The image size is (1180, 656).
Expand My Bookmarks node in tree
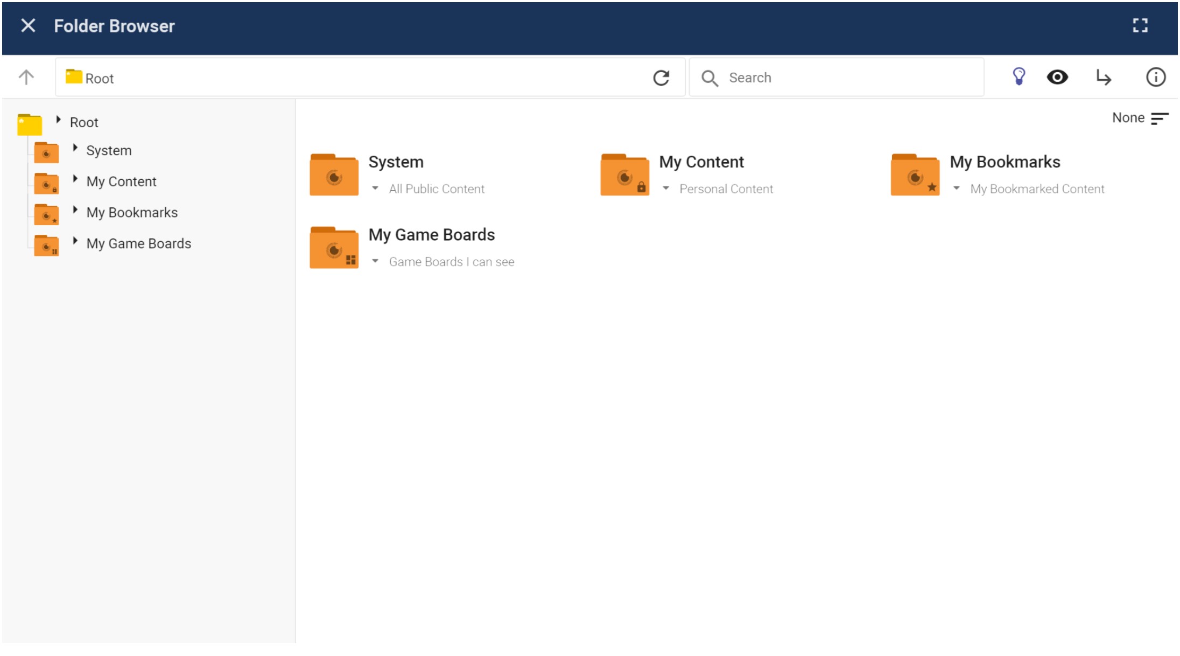tap(75, 210)
